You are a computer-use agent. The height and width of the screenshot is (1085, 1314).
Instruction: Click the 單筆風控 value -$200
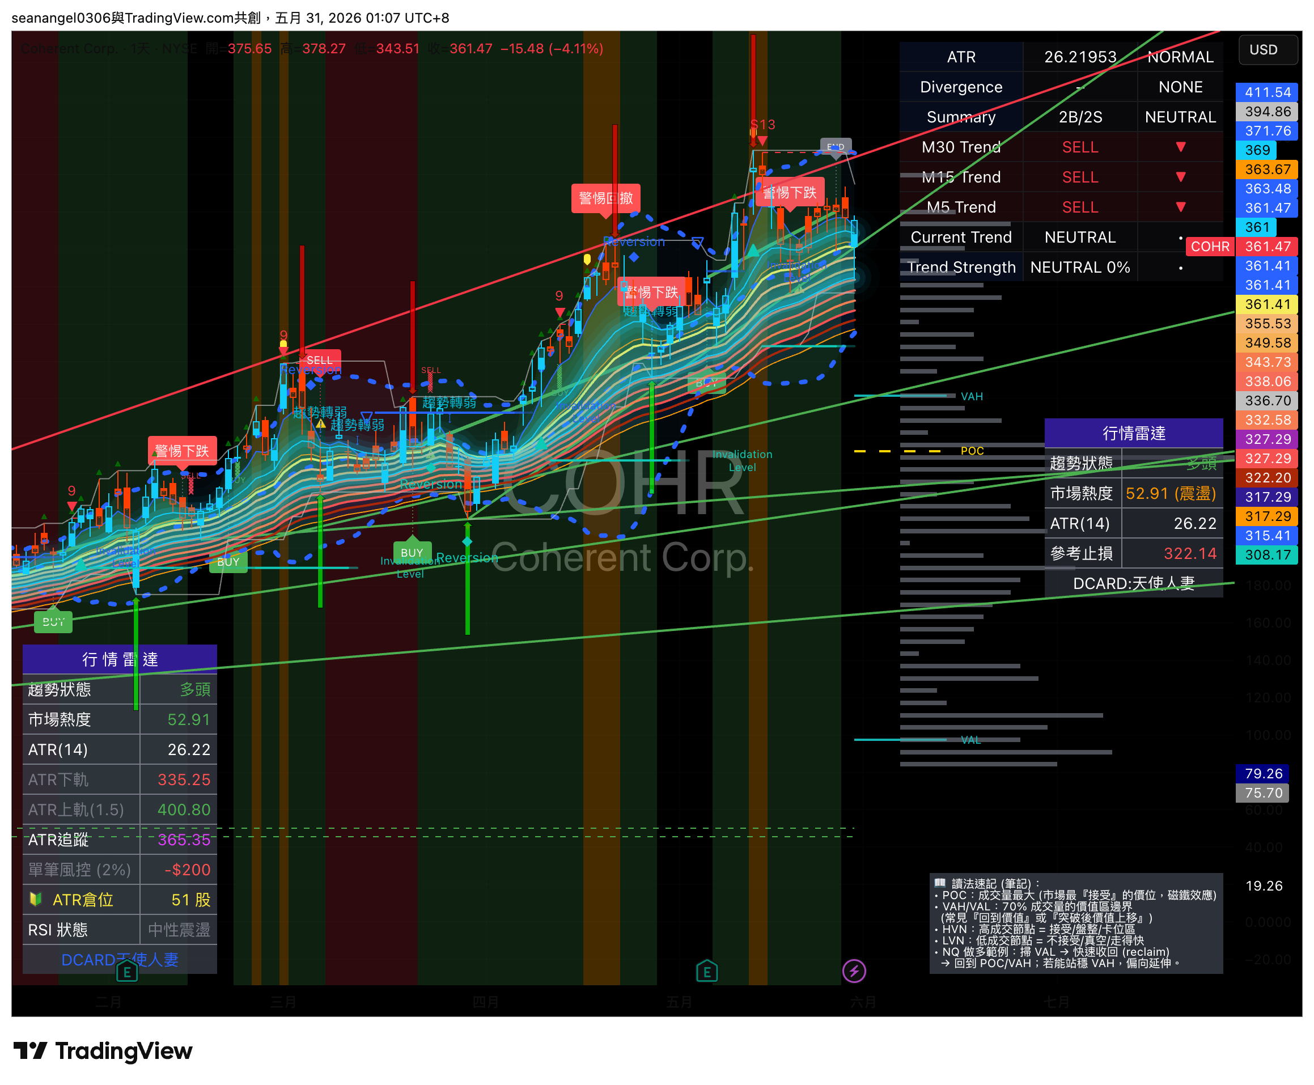(x=188, y=870)
